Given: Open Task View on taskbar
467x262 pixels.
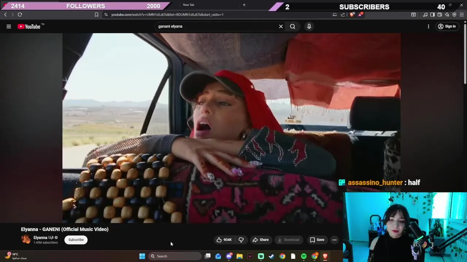Looking at the screenshot, I should (208, 256).
